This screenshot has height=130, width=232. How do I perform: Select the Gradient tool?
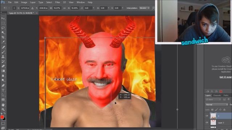point(3,71)
